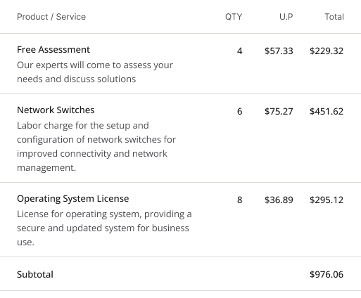The width and height of the screenshot is (361, 298).
Task: Select the Network Switches item title
Action: tap(56, 110)
